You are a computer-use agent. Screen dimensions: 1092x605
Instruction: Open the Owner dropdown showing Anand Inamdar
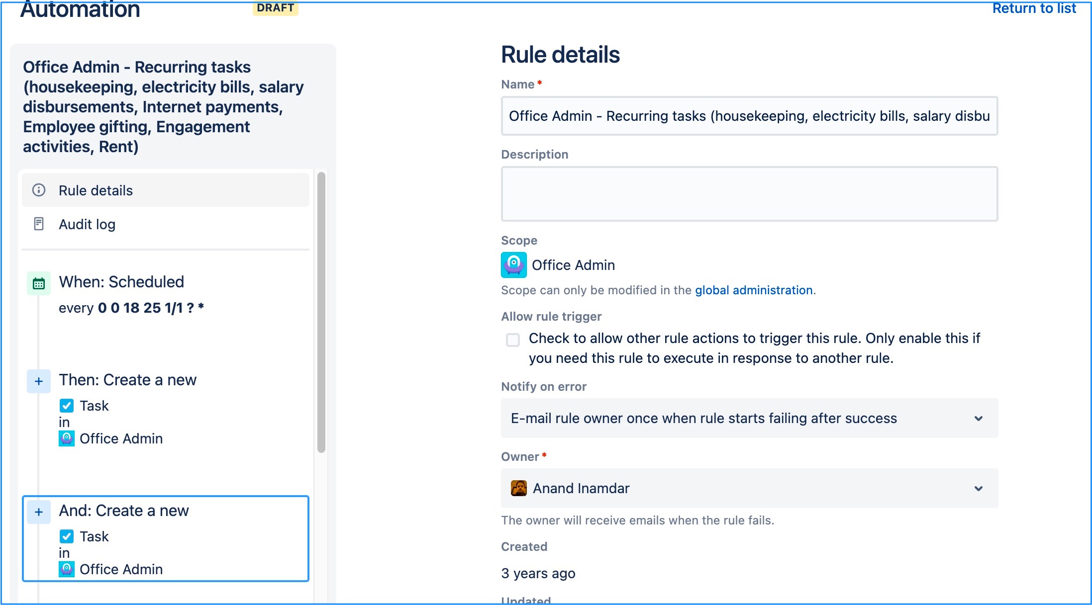coord(749,488)
